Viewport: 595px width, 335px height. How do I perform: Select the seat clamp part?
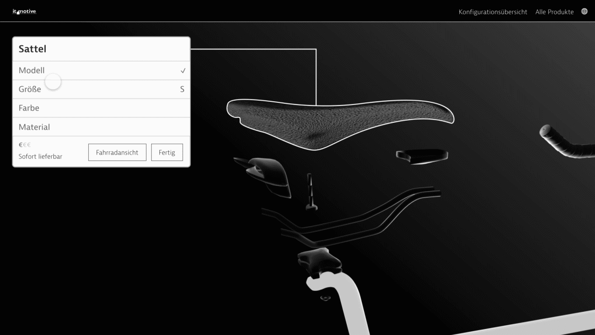[320, 261]
